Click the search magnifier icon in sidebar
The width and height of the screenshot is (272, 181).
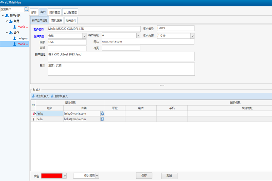(26, 10)
